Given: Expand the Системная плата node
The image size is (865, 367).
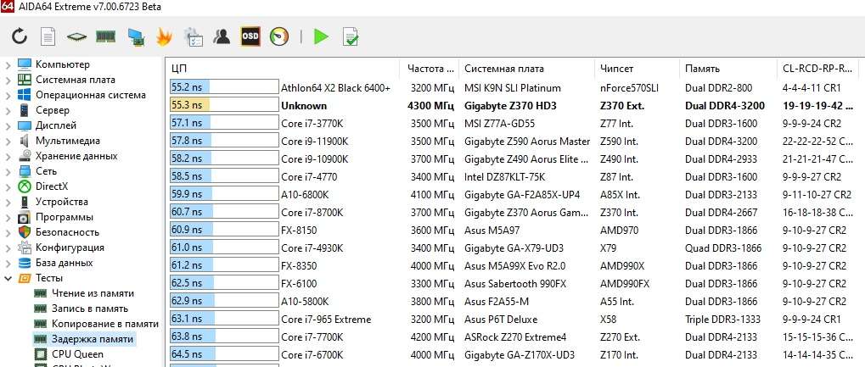Looking at the screenshot, I should (x=8, y=80).
